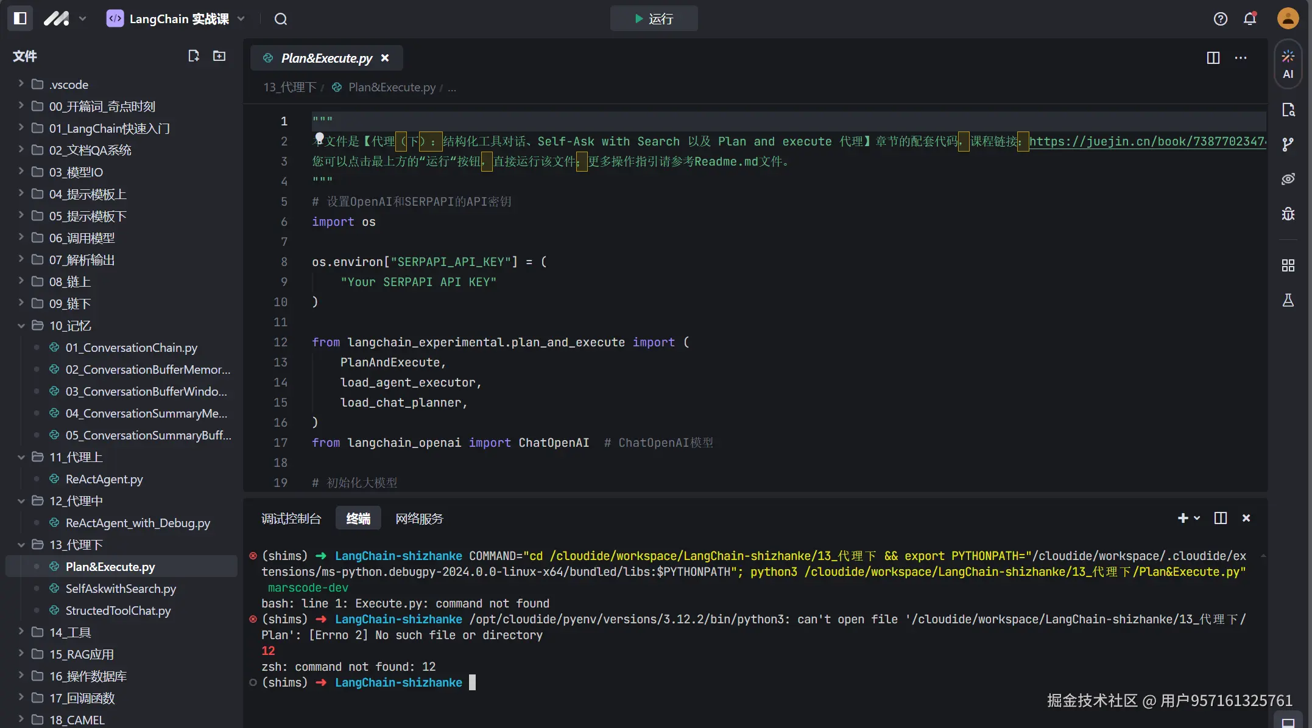This screenshot has height=728, width=1312.
Task: Switch to 调试控制台 tab
Action: tap(291, 519)
